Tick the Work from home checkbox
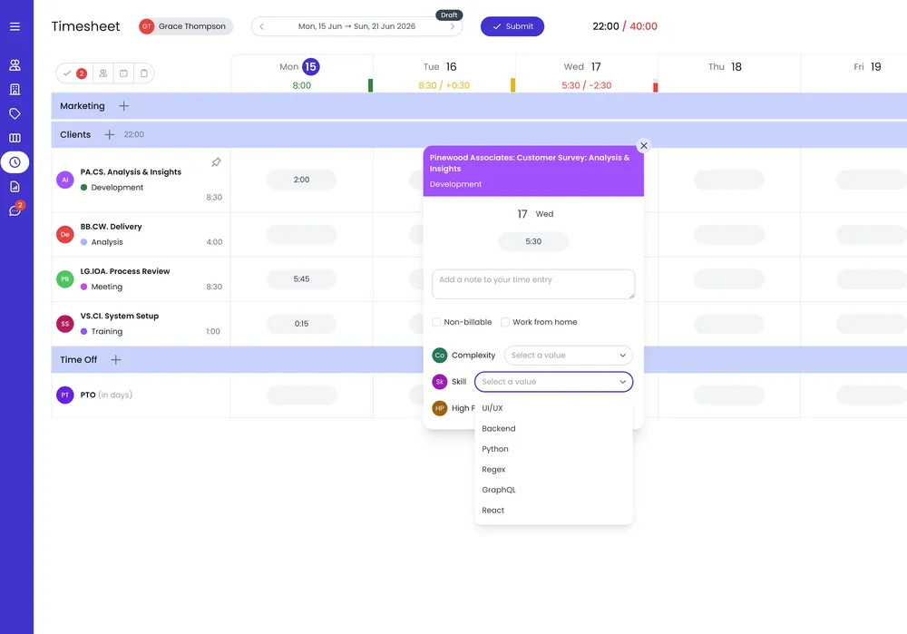The height and width of the screenshot is (634, 907). [505, 322]
